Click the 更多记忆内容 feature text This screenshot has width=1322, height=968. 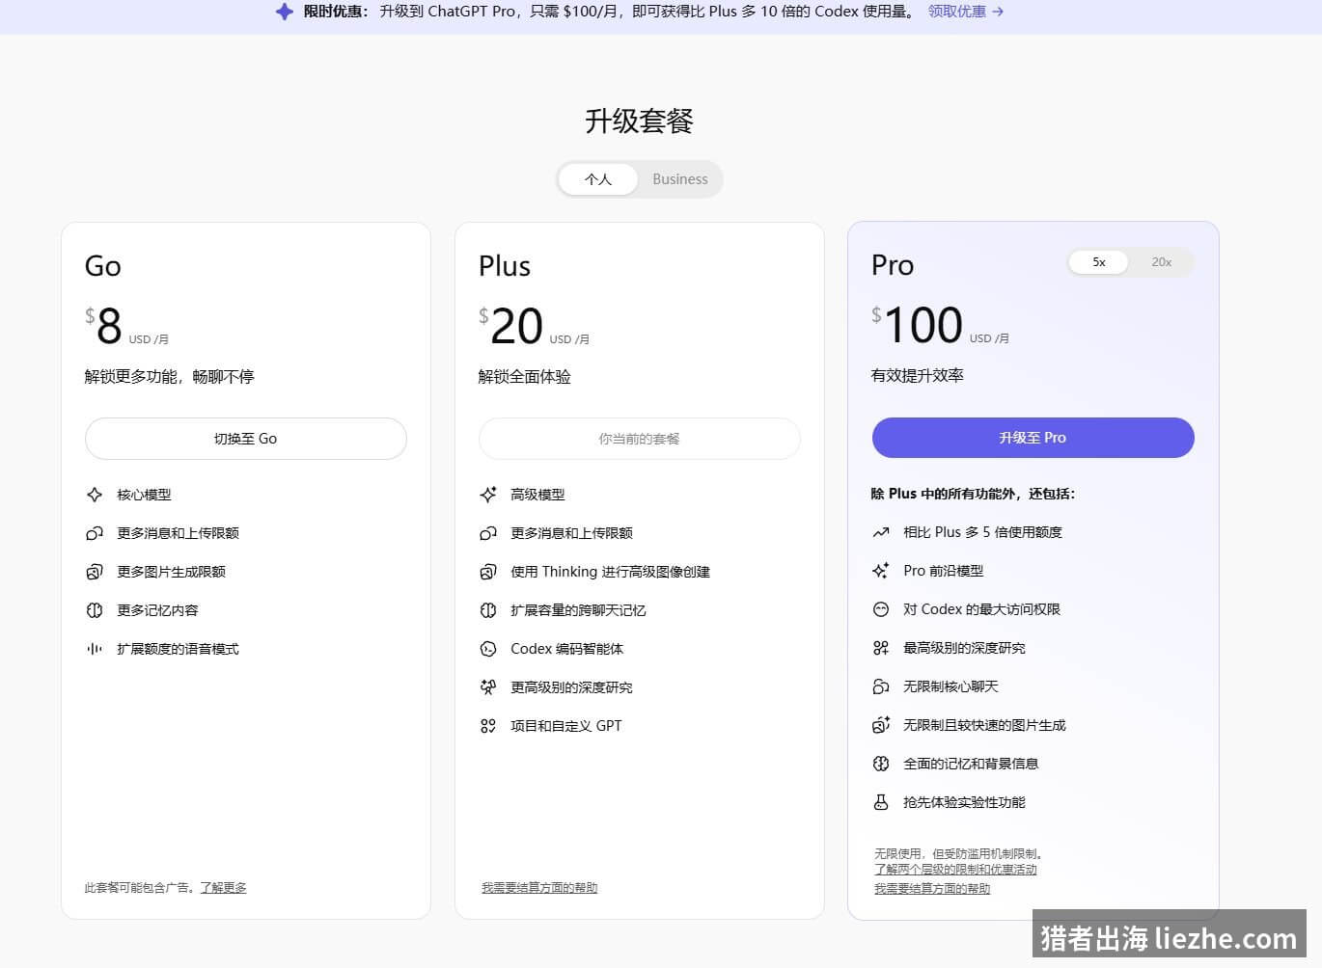click(x=158, y=610)
